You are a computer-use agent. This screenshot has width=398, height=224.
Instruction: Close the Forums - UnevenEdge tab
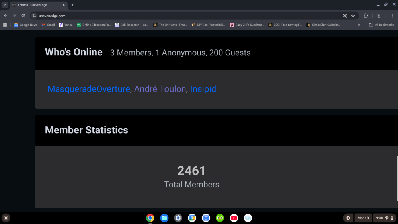pos(64,5)
